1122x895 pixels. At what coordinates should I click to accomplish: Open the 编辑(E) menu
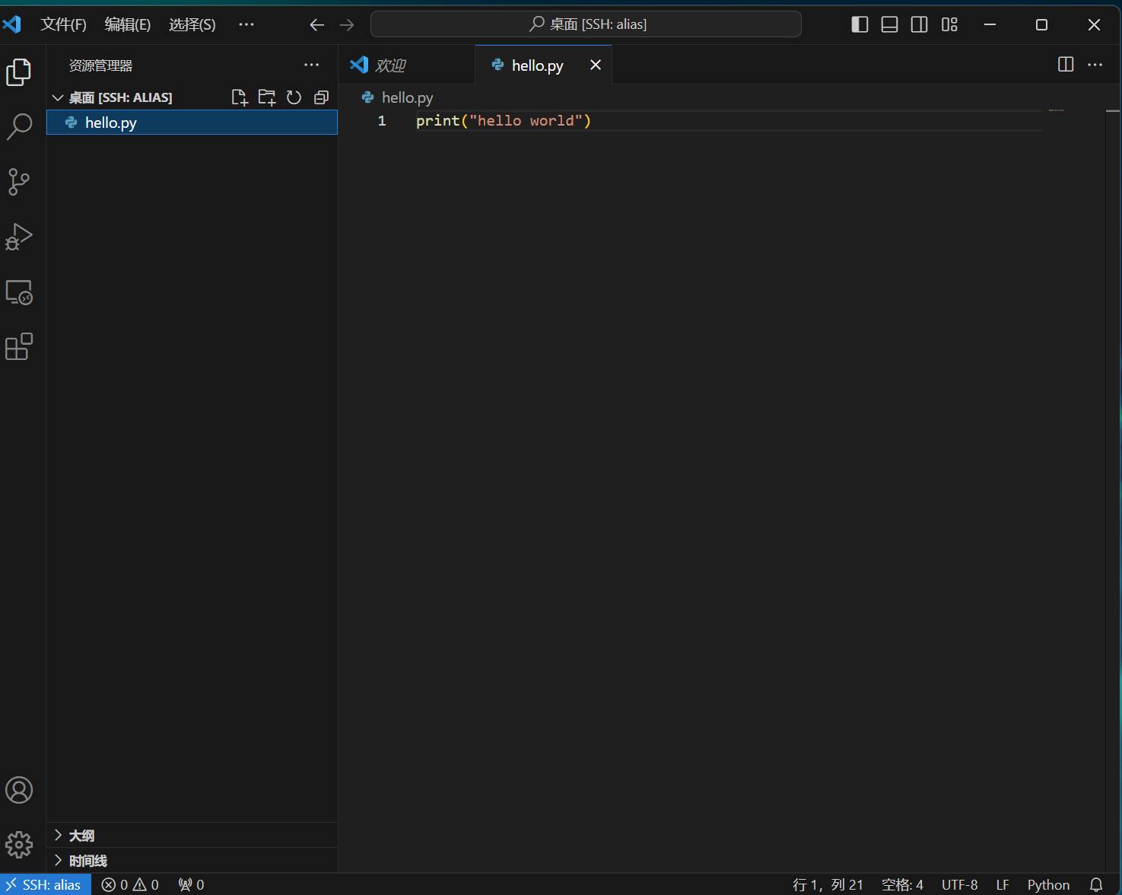tap(127, 24)
